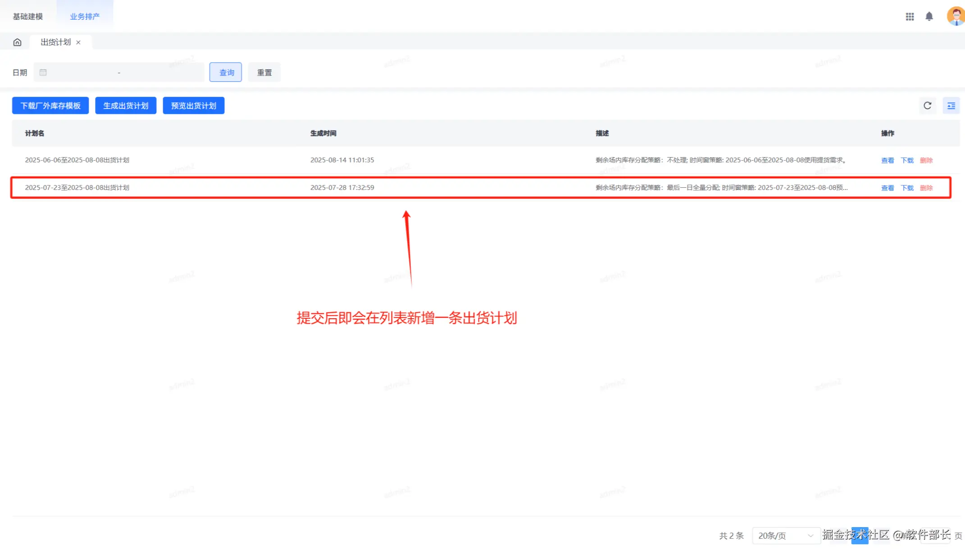View the 2025-07-23 shipment plan
965x555 pixels.
tap(887, 188)
